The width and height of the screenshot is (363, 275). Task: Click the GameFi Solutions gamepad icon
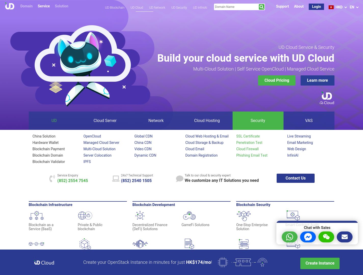pos(189,216)
